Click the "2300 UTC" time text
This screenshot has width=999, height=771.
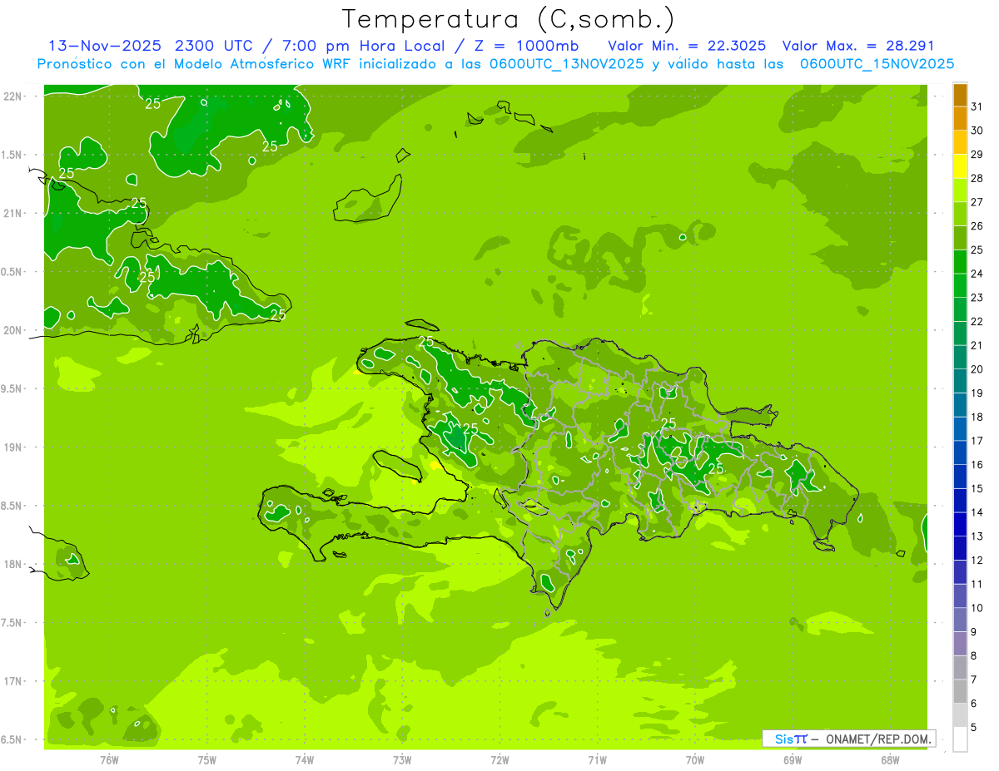pyautogui.click(x=213, y=46)
